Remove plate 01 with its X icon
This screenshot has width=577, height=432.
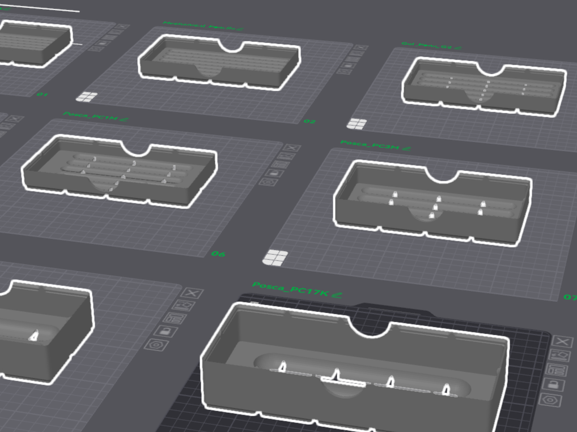pyautogui.click(x=123, y=27)
